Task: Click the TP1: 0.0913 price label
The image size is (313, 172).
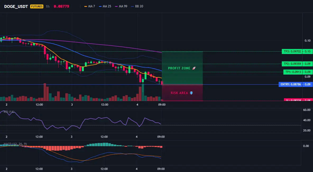Action: 292,72
